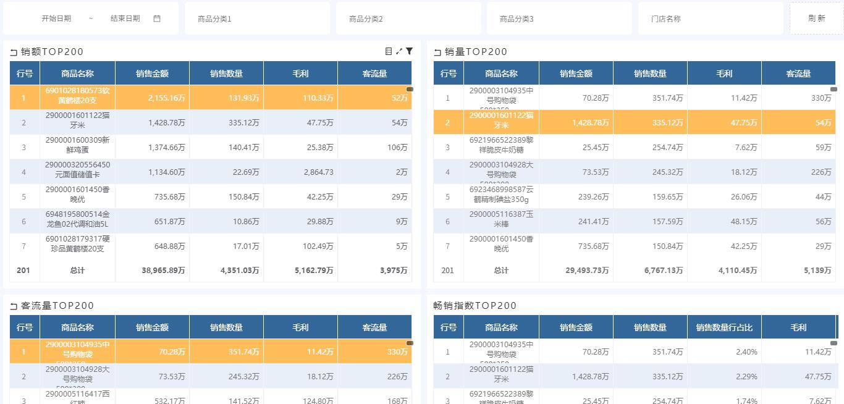The image size is (844, 404).
Task: Click the data sheet icon on 销额TOP200
Action: [x=389, y=51]
